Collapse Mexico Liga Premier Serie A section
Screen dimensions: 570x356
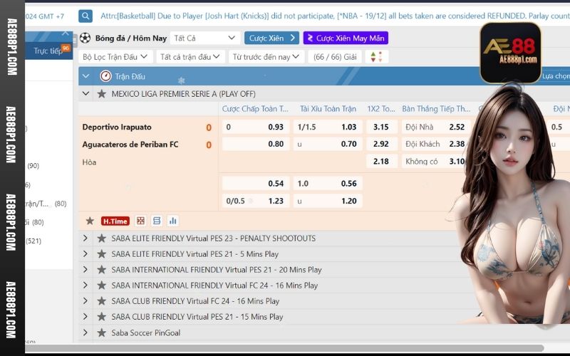click(x=85, y=93)
